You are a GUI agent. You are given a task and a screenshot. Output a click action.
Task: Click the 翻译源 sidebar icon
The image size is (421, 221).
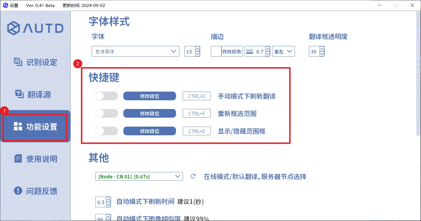(19, 94)
